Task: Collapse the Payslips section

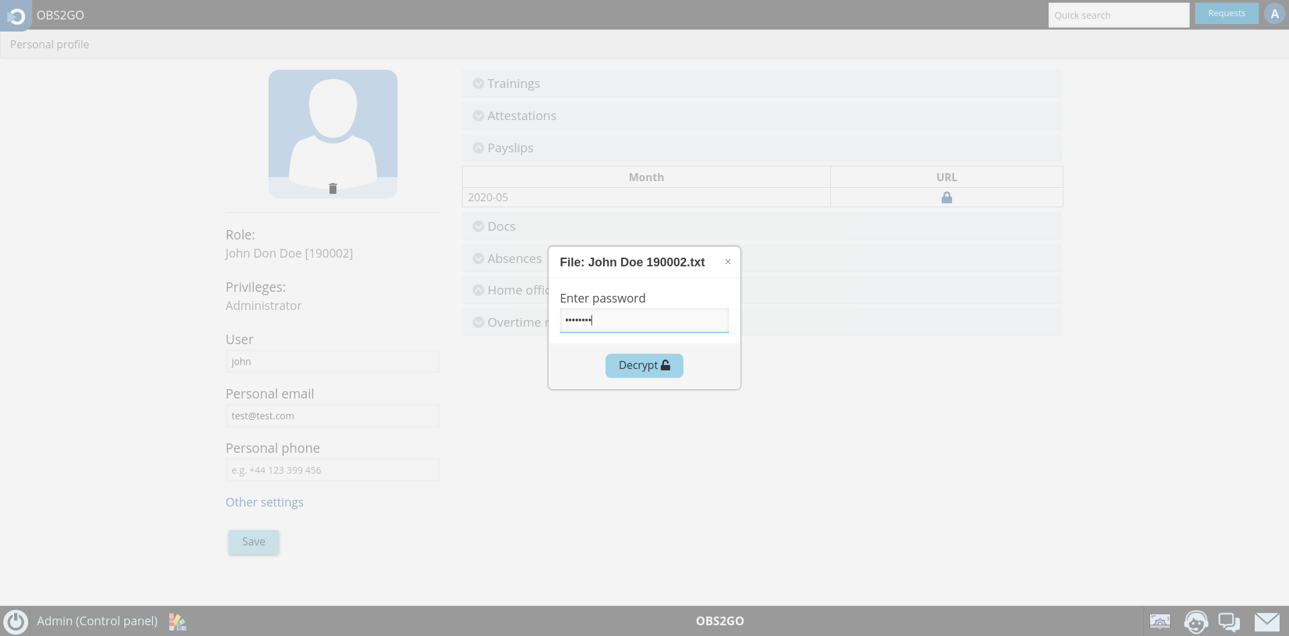Action: (x=762, y=148)
